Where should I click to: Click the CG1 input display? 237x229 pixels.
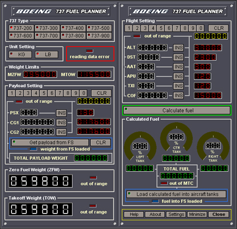tap(37, 122)
